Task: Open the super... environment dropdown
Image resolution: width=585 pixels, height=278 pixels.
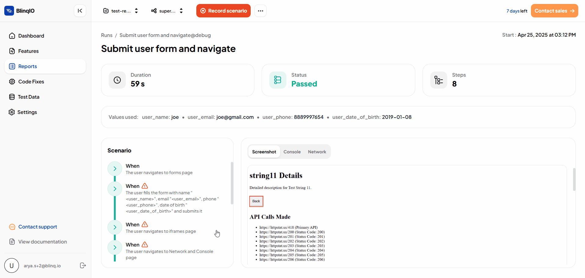Action: tap(167, 11)
